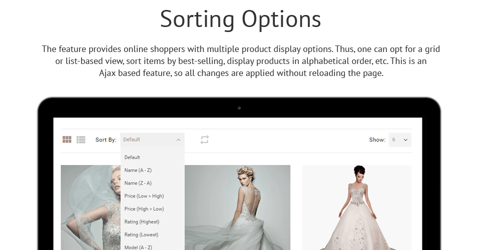
Task: Sort by Rating (Lowest)
Action: point(141,235)
